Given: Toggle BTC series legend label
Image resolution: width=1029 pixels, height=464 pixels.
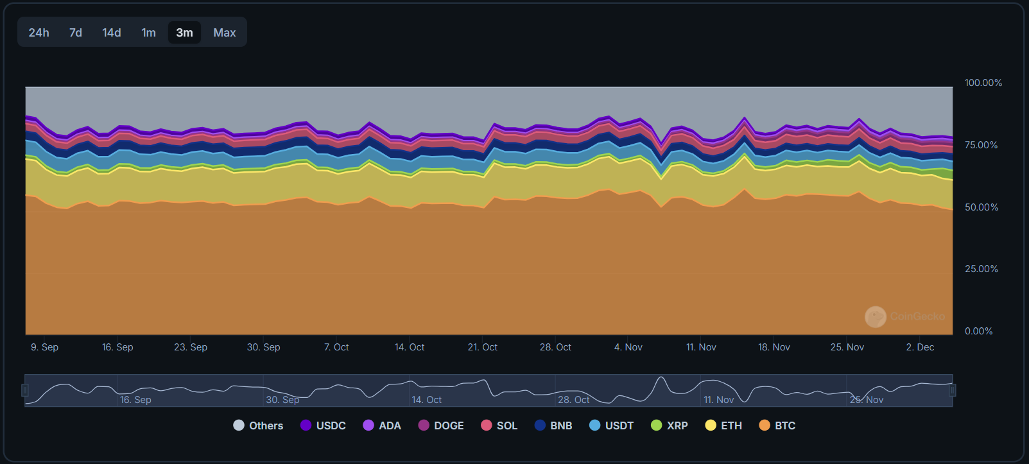Looking at the screenshot, I should pos(777,425).
